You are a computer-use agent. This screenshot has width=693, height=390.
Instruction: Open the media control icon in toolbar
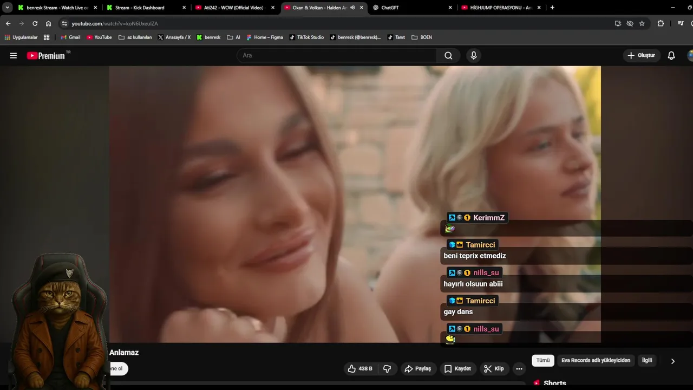coord(681,23)
